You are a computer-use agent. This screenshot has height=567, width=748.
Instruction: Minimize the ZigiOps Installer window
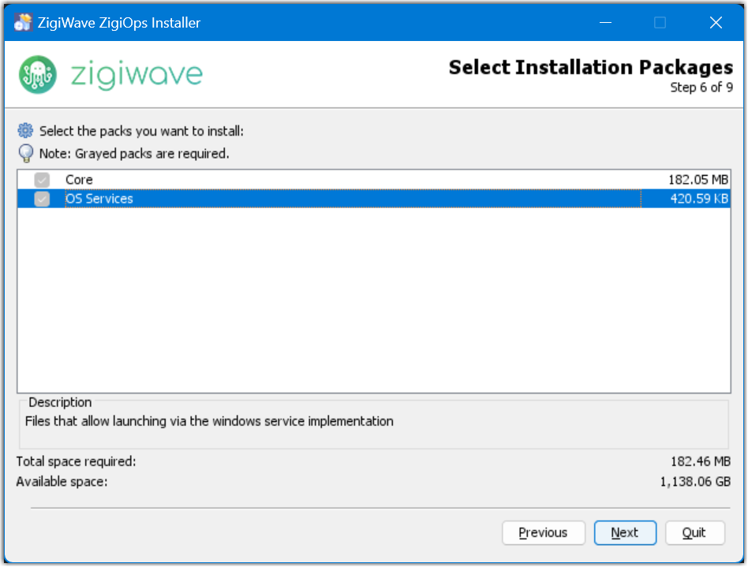click(x=604, y=23)
